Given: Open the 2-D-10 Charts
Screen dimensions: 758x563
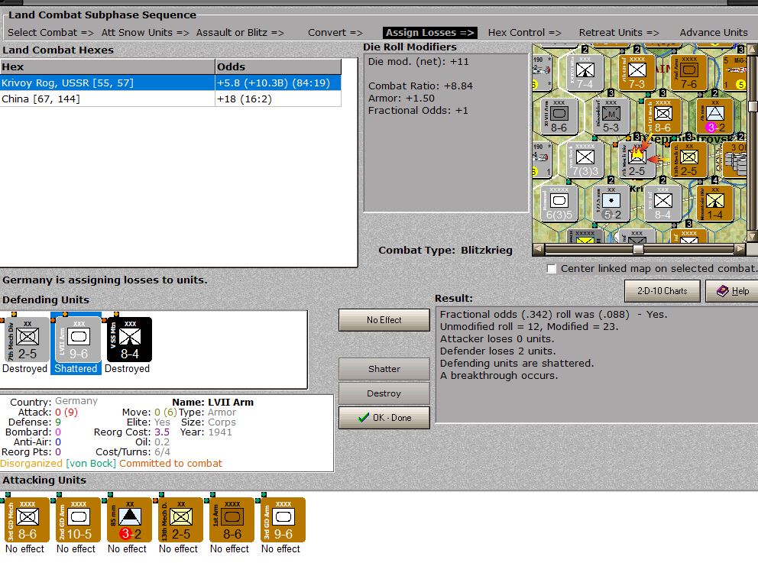Looking at the screenshot, I should tap(662, 291).
